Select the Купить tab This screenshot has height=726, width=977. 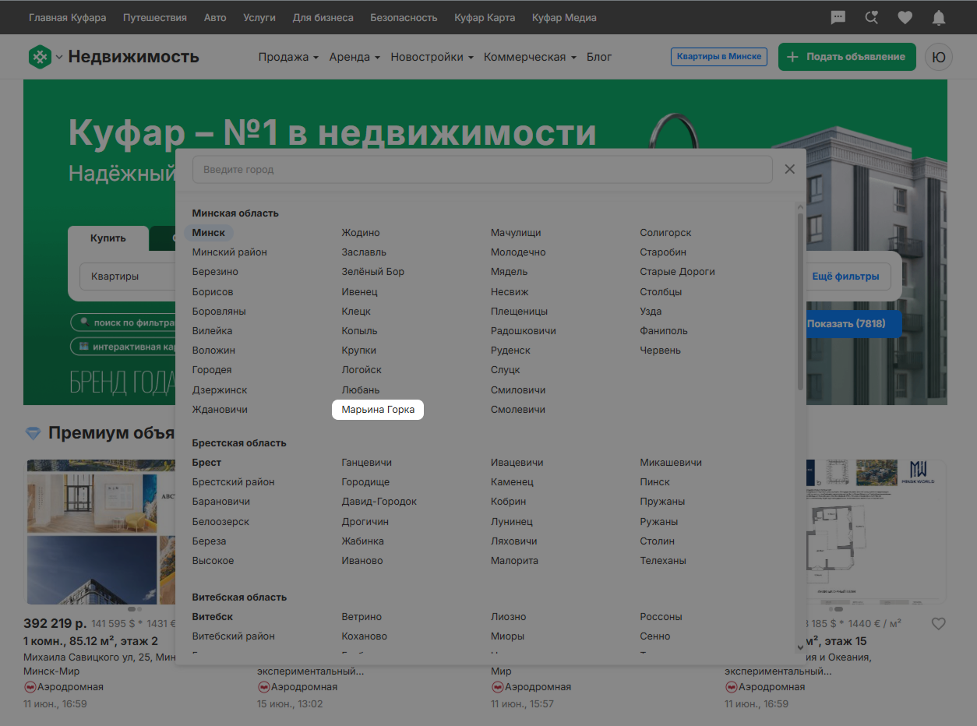click(x=108, y=238)
